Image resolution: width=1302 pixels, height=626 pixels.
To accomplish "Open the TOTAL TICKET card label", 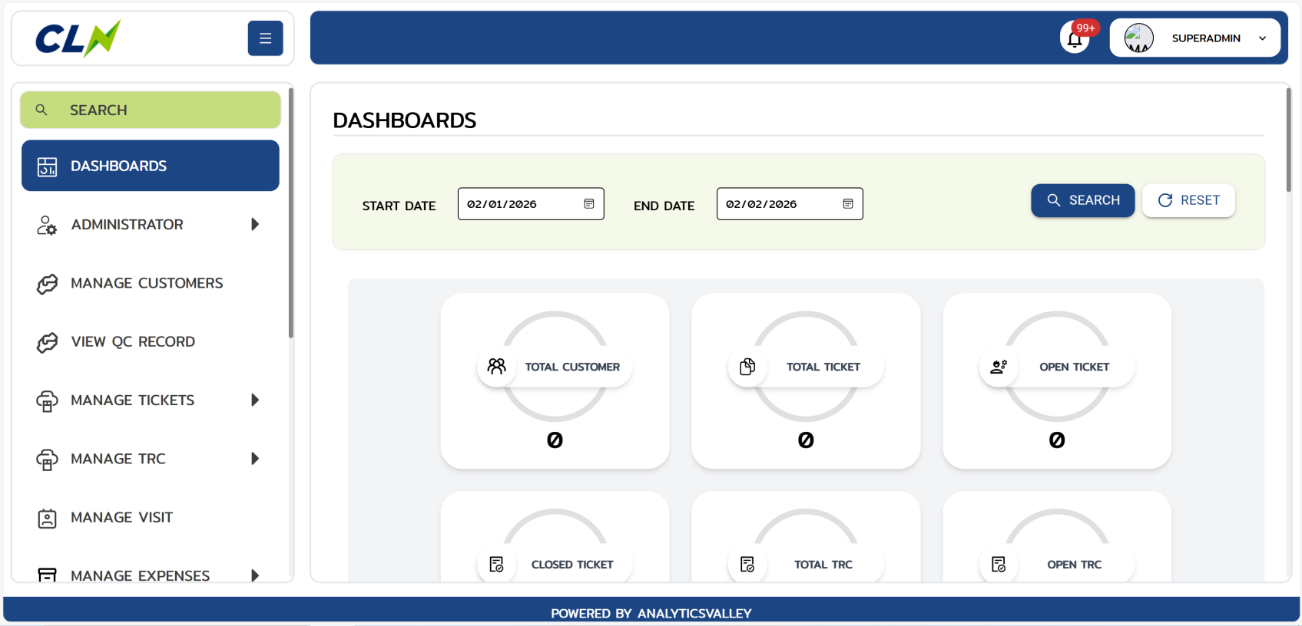I will coord(823,367).
